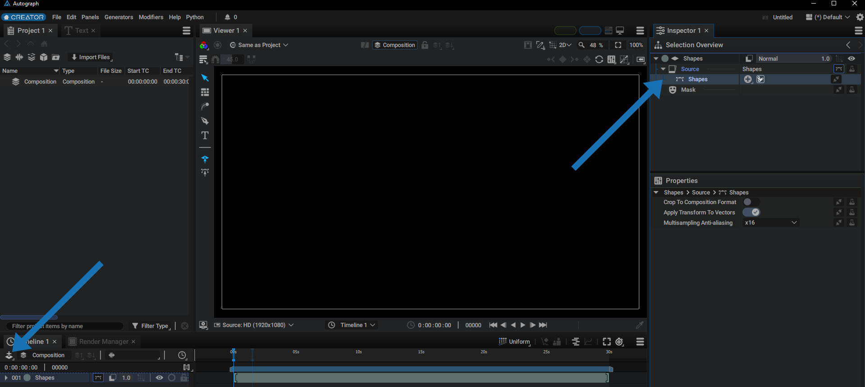Collapse the Shapes > Source properties group
The image size is (865, 387).
(x=656, y=192)
